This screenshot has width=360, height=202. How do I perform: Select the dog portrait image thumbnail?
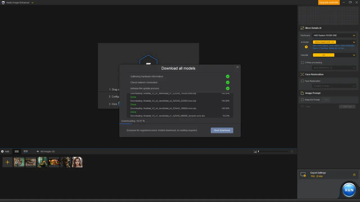click(66, 162)
